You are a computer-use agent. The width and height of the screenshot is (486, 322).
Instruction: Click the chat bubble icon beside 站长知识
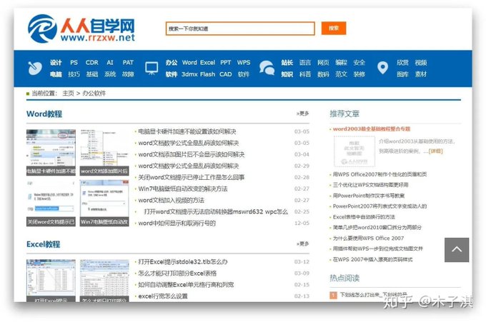click(x=267, y=68)
